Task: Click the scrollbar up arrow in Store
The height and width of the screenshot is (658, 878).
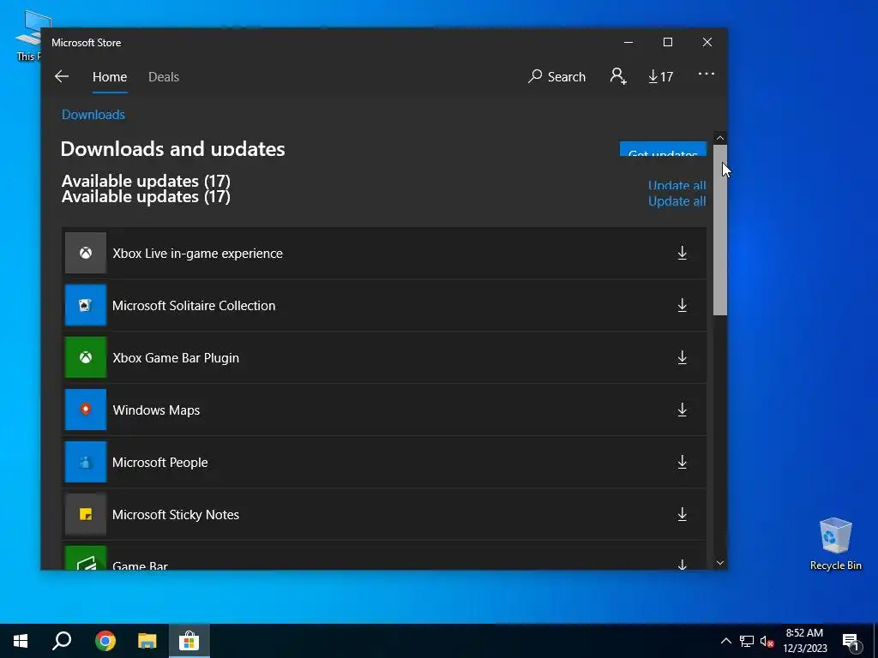Action: [720, 138]
